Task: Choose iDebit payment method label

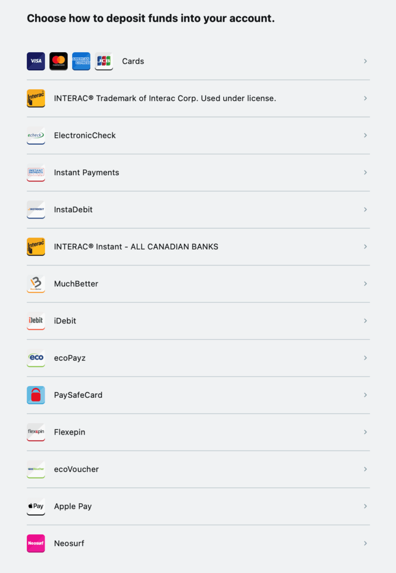Action: [x=65, y=321]
